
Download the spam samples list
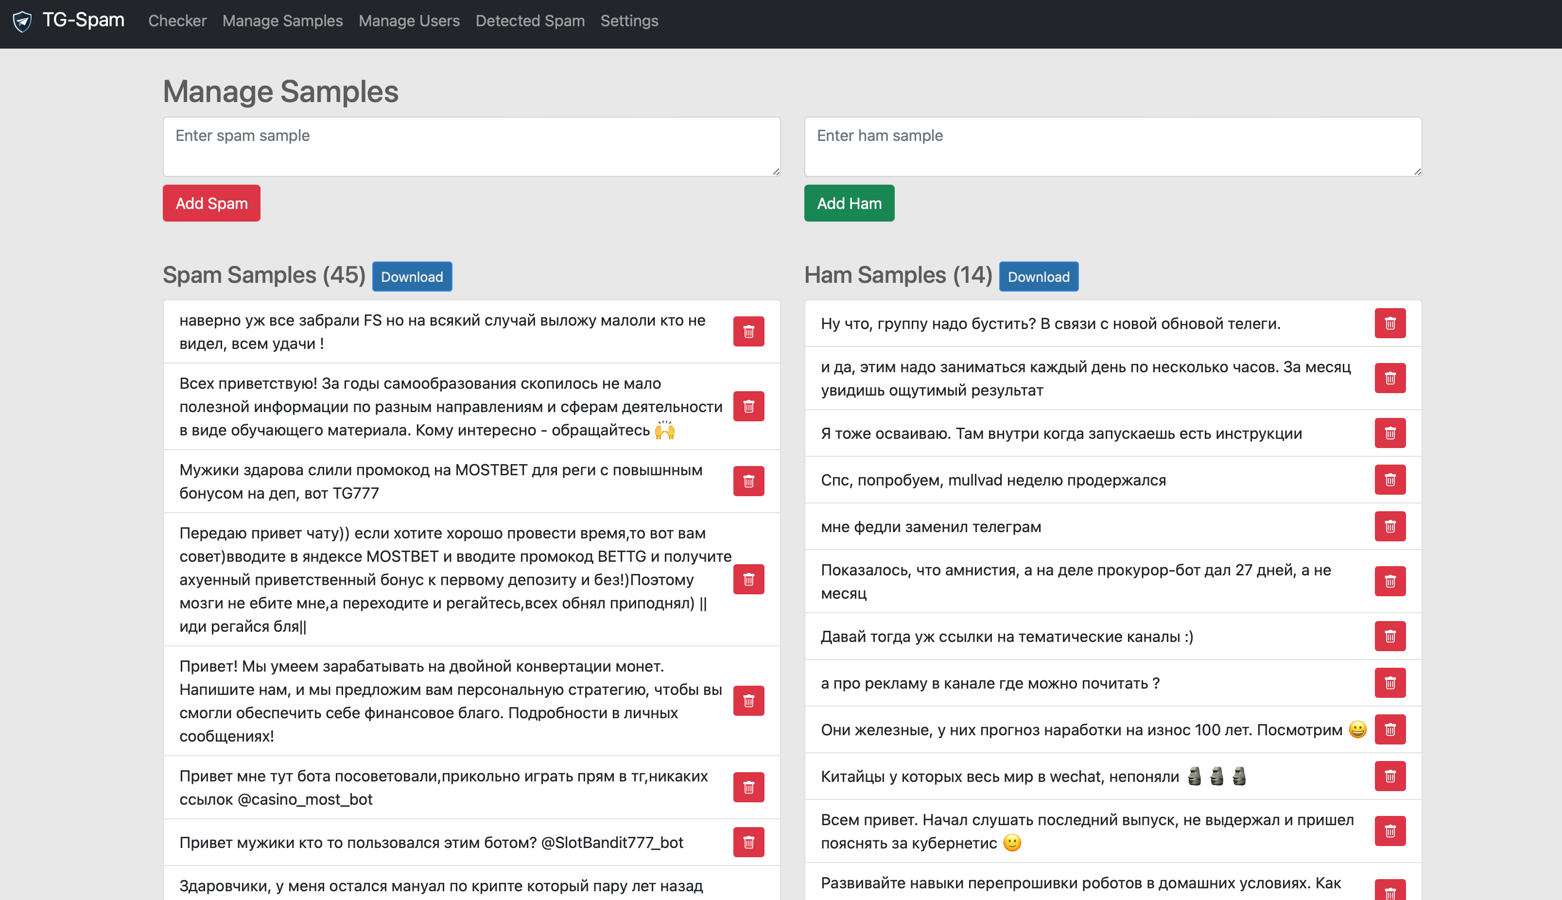pyautogui.click(x=412, y=277)
